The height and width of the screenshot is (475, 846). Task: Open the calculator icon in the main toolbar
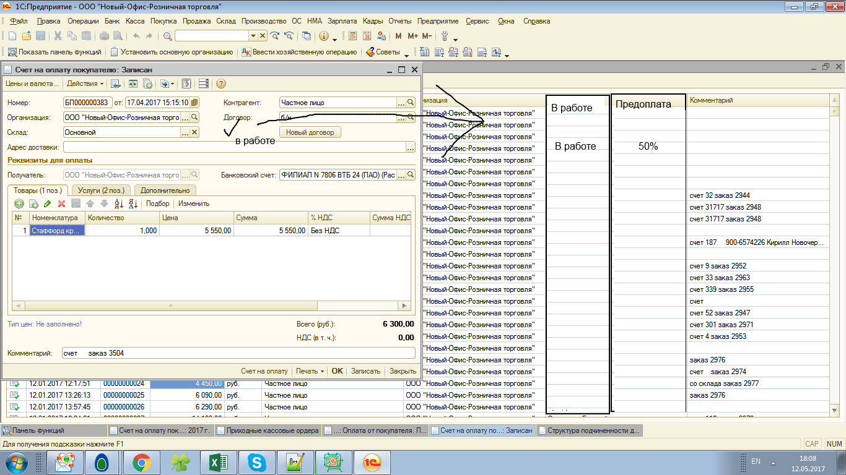[x=353, y=36]
